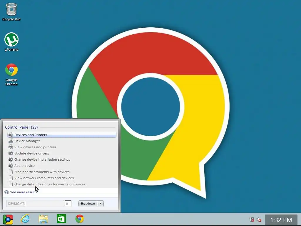
Task: Launch µTorrent from the desktop
Action: [x=11, y=42]
